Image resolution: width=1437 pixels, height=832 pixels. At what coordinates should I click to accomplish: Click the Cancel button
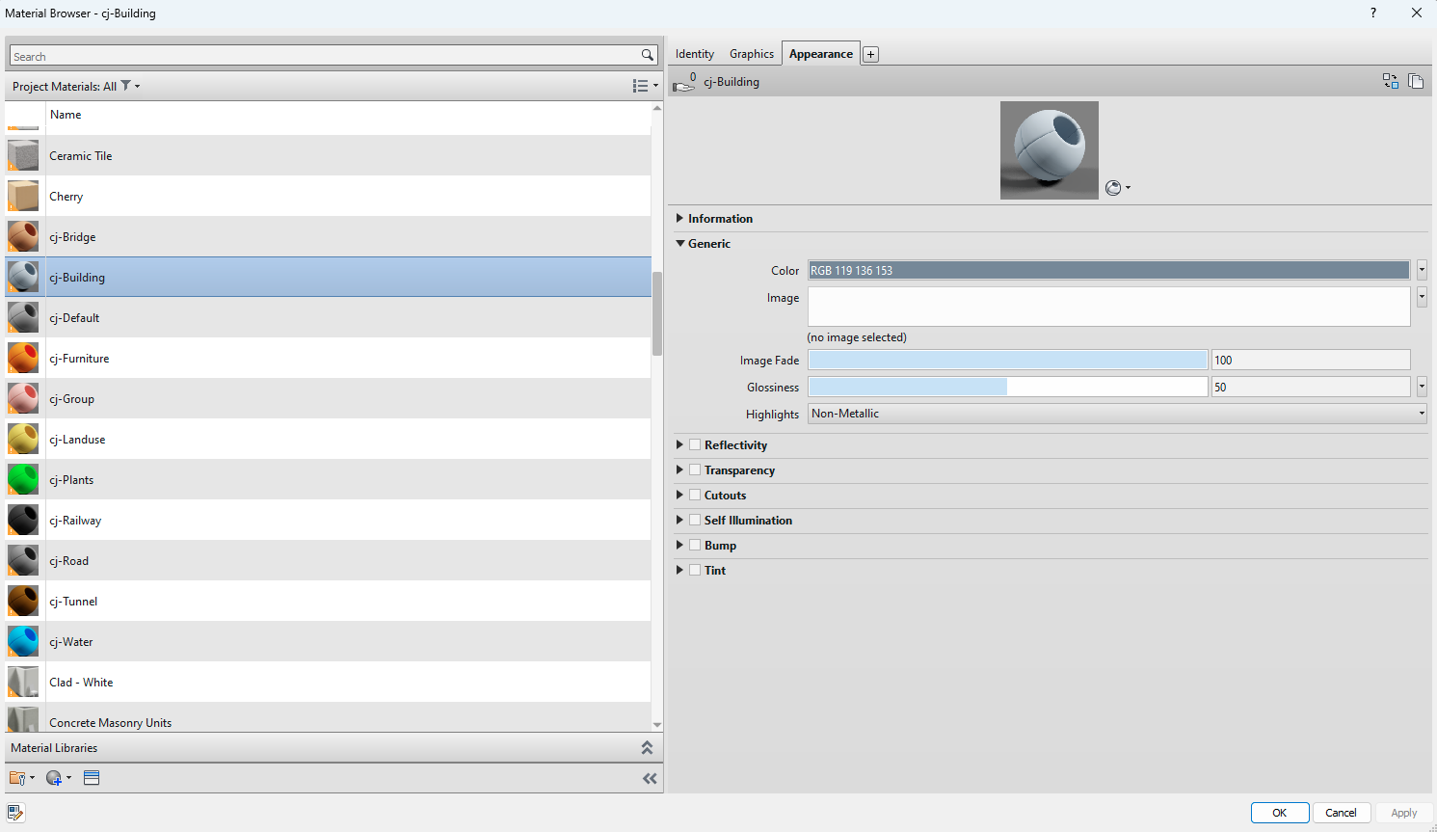tap(1341, 813)
